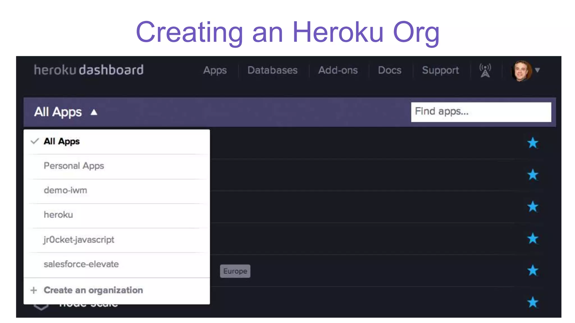
Task: Open the Databases navigation link
Action: point(272,70)
